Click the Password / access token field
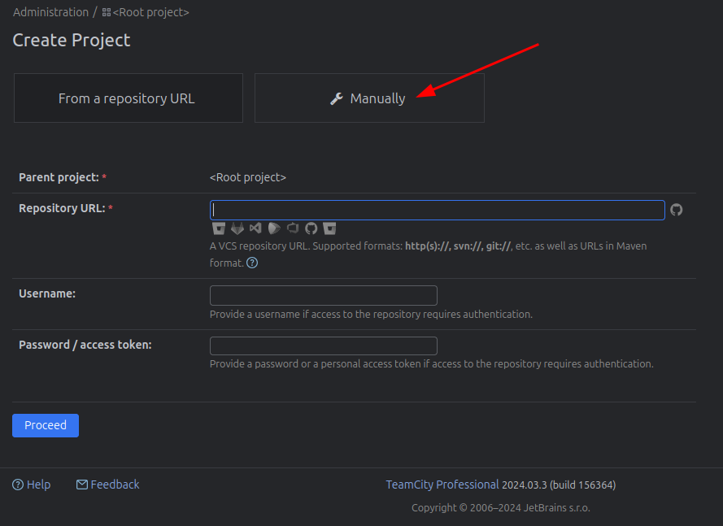723x526 pixels. [323, 346]
